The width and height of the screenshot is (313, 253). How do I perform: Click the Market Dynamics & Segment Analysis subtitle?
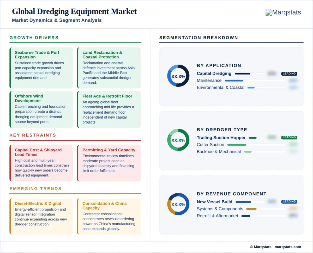[x=57, y=20]
